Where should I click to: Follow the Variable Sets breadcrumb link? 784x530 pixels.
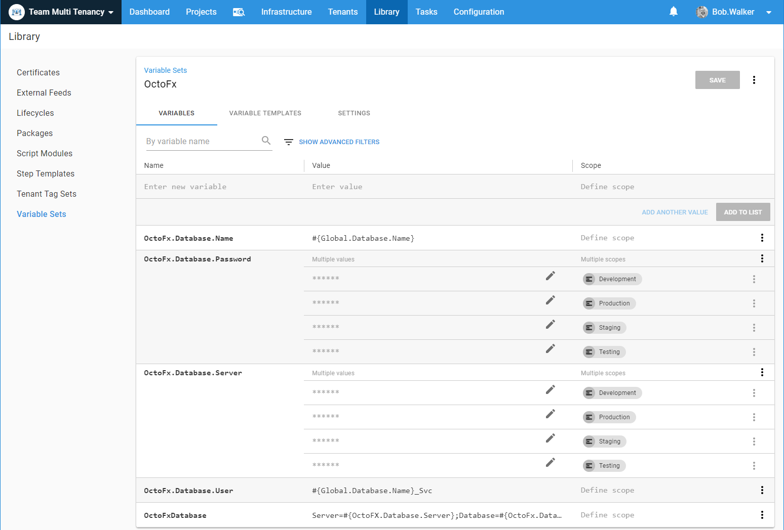[165, 70]
